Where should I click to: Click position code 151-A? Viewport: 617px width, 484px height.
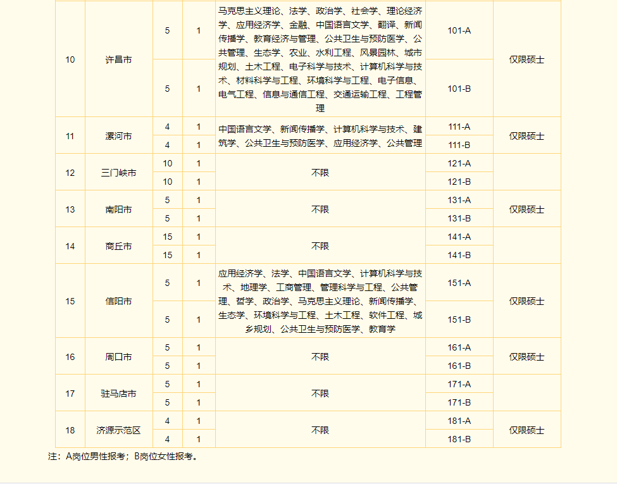tap(459, 283)
